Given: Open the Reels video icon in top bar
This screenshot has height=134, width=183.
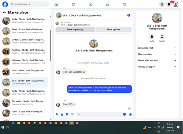Looking at the screenshot, I should click(x=90, y=4).
